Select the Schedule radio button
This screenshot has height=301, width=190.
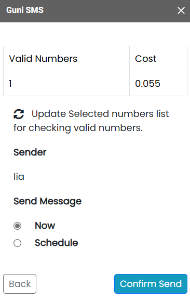coord(18,243)
